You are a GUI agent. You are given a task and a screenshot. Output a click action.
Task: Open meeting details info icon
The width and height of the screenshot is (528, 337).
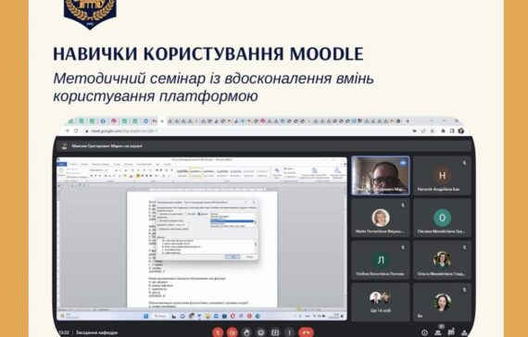pyautogui.click(x=424, y=332)
